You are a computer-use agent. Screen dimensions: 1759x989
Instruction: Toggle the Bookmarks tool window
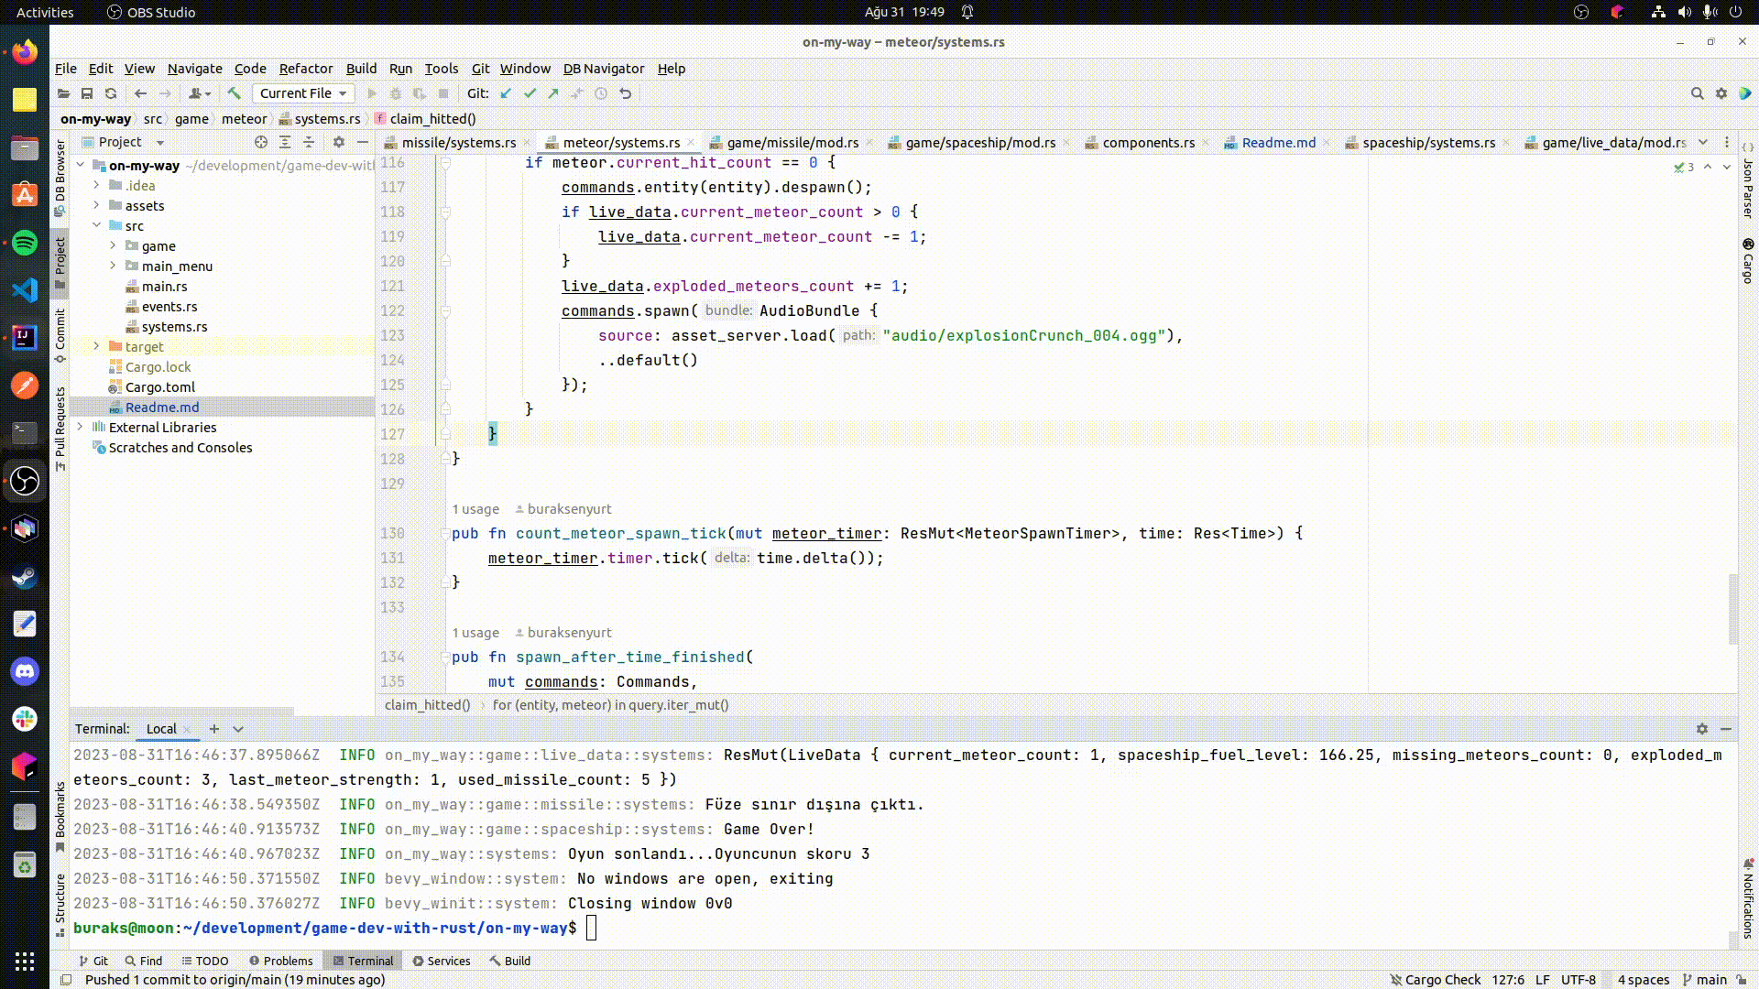click(60, 815)
